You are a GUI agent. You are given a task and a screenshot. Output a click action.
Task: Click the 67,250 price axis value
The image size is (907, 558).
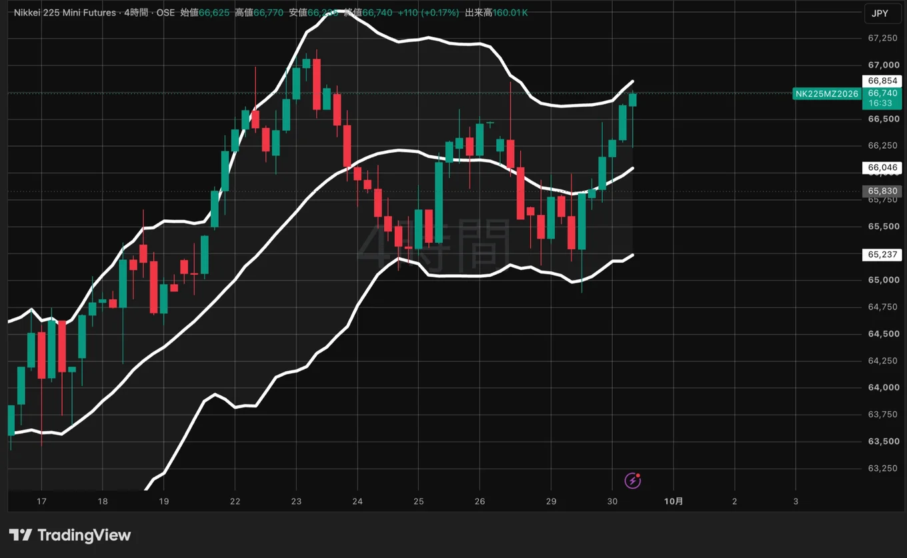pyautogui.click(x=882, y=38)
